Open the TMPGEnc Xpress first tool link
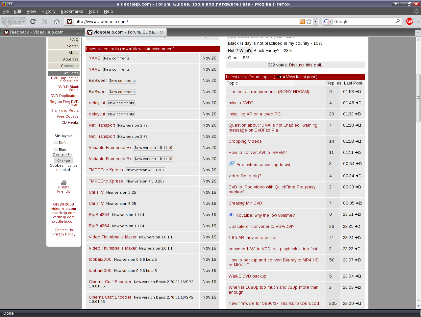Screen dimensions: 421x317 coord(106,170)
